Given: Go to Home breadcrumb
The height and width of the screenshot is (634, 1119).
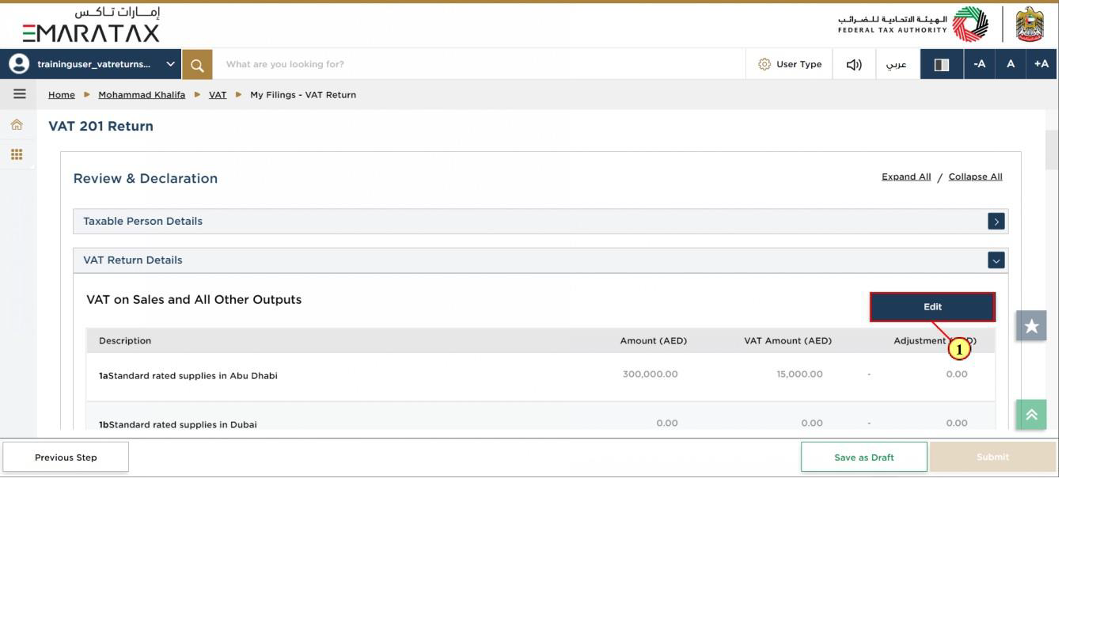Looking at the screenshot, I should (62, 94).
